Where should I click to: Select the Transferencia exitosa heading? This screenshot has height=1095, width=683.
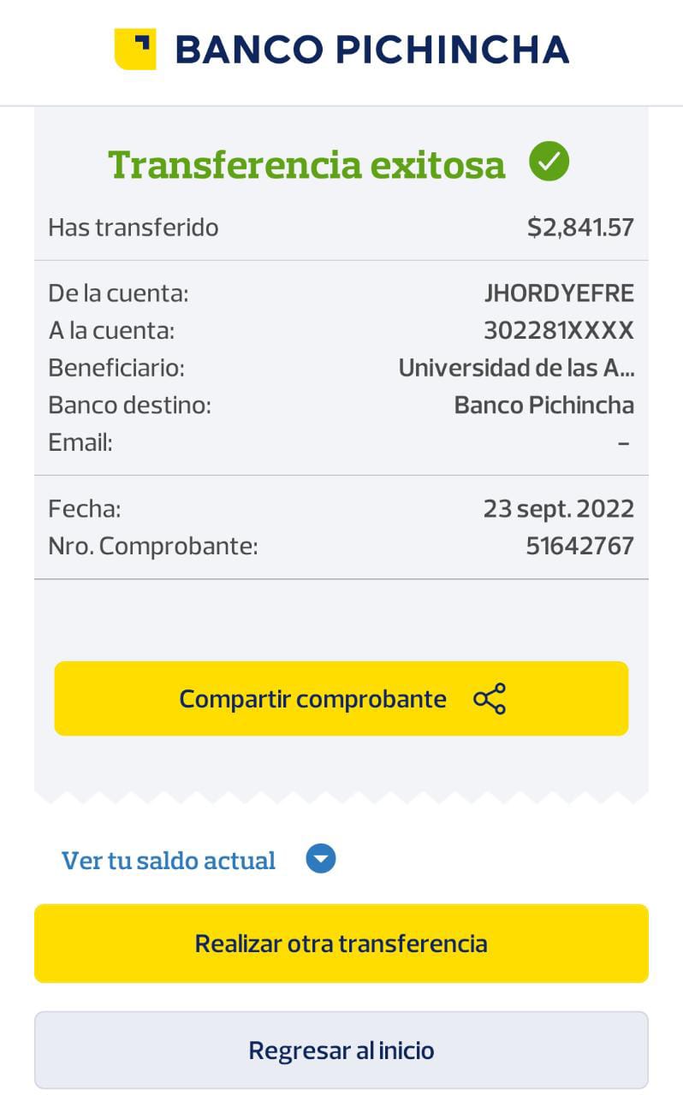306,164
